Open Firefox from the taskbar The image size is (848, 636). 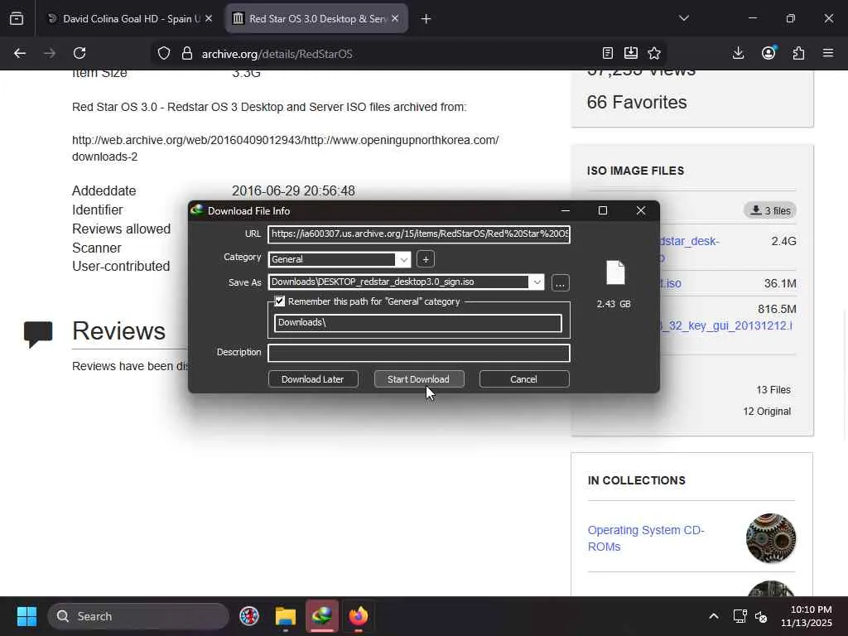pos(358,616)
